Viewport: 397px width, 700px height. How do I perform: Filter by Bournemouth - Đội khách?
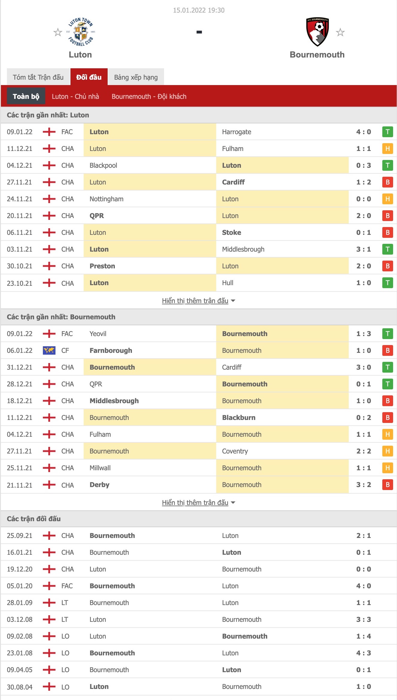pos(149,96)
